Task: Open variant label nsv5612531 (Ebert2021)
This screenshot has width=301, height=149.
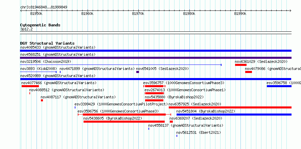Action: [199, 132]
